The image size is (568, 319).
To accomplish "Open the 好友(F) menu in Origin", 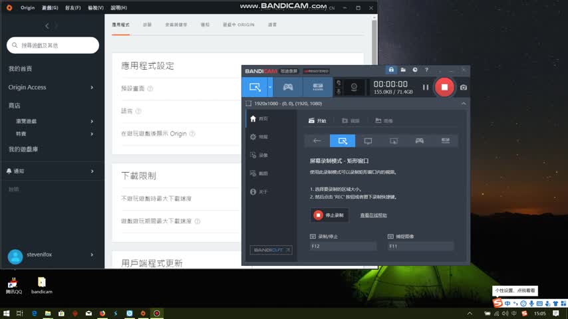I will pyautogui.click(x=72, y=7).
